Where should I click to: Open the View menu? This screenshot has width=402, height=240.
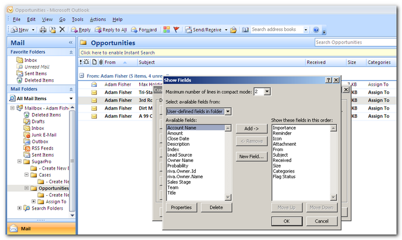(47, 19)
